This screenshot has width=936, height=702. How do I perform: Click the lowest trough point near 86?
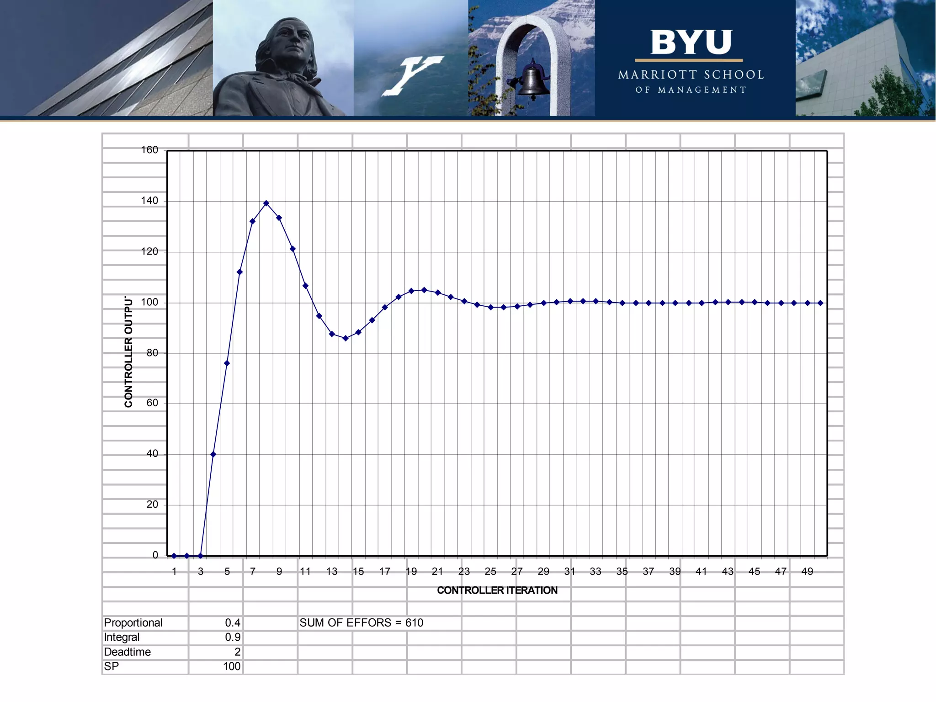click(x=346, y=338)
